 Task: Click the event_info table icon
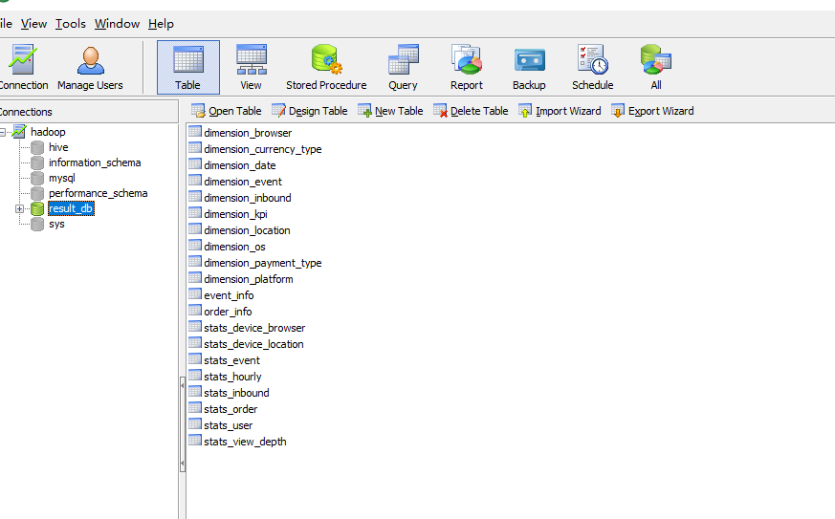click(195, 293)
